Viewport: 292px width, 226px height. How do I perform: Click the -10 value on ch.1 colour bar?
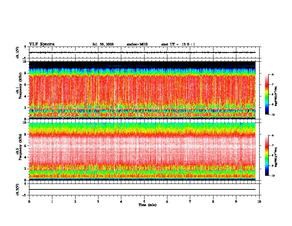pyautogui.click(x=273, y=115)
